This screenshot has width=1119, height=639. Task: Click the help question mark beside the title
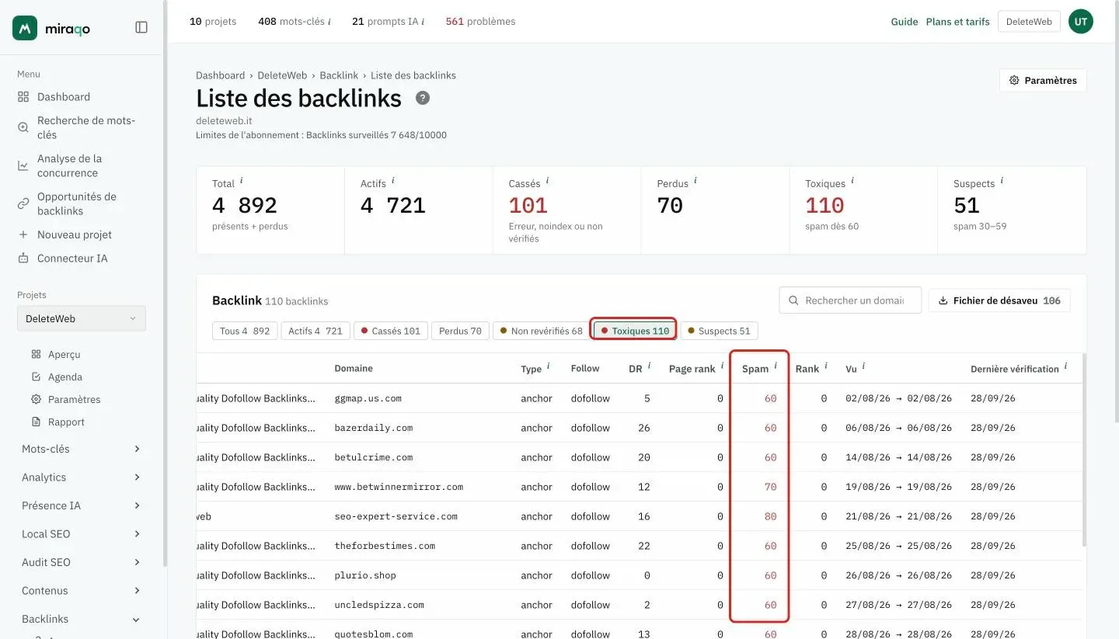[x=423, y=98]
